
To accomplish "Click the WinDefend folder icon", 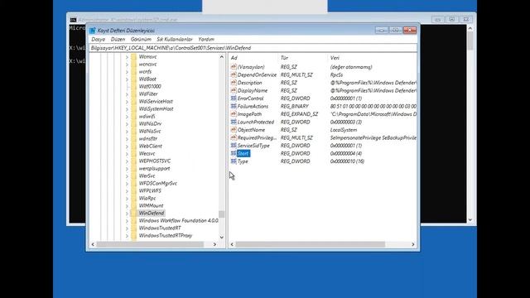I will pos(134,214).
